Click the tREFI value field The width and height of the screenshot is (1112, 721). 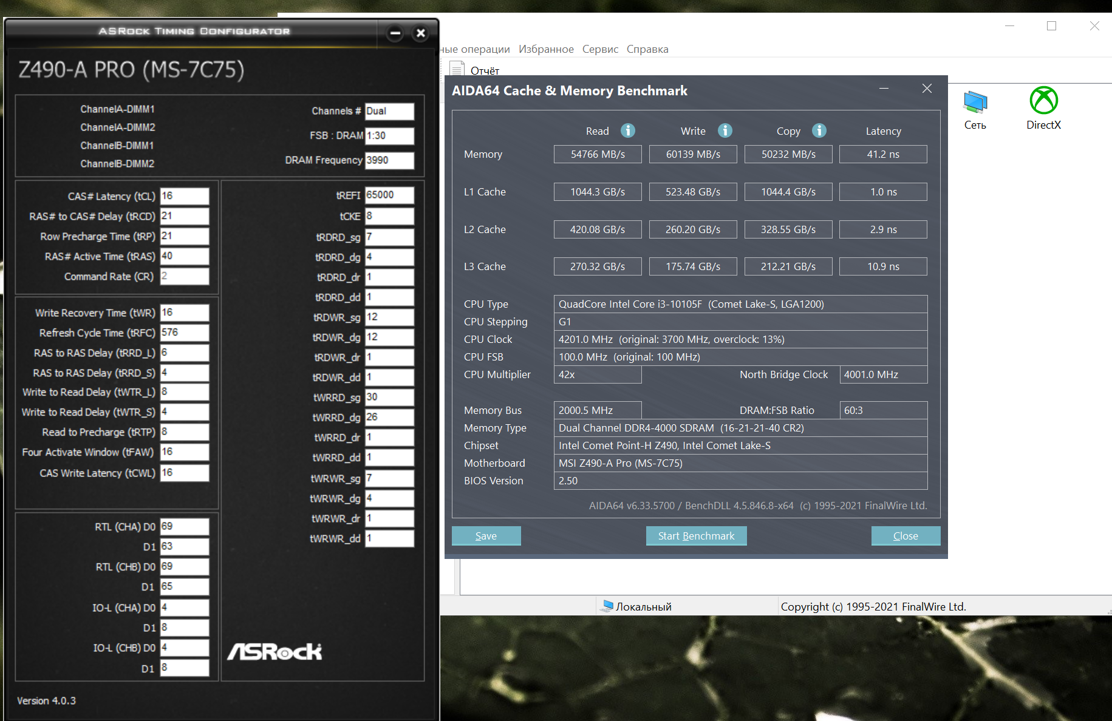(389, 195)
